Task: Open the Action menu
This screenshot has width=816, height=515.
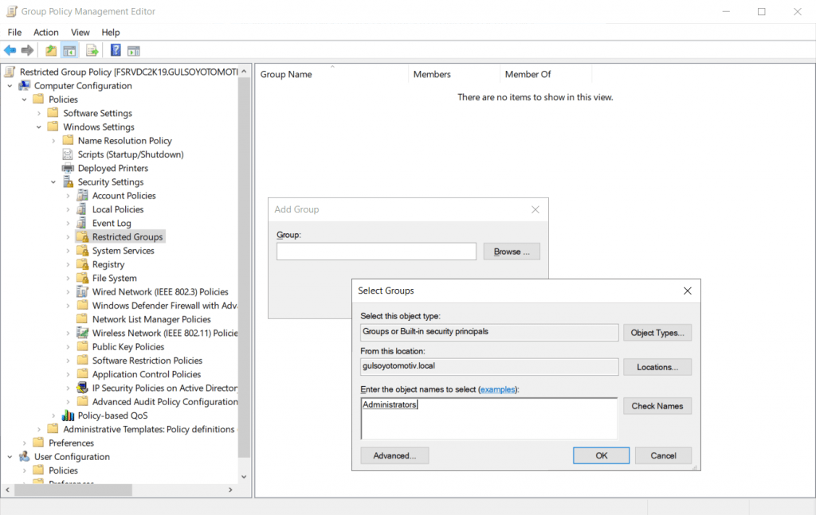Action: click(45, 32)
